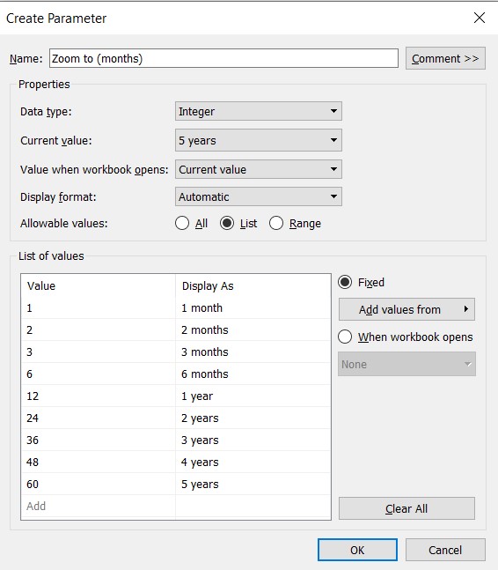Select the '2 years' display cell

pos(253,418)
